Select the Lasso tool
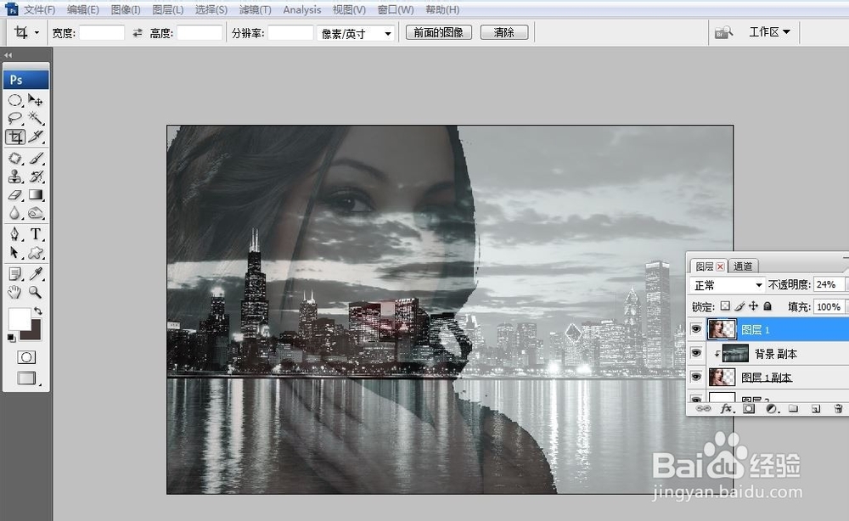Viewport: 849px width, 521px height. coord(15,118)
